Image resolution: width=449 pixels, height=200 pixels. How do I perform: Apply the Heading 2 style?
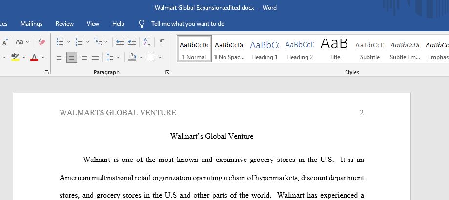click(x=300, y=49)
